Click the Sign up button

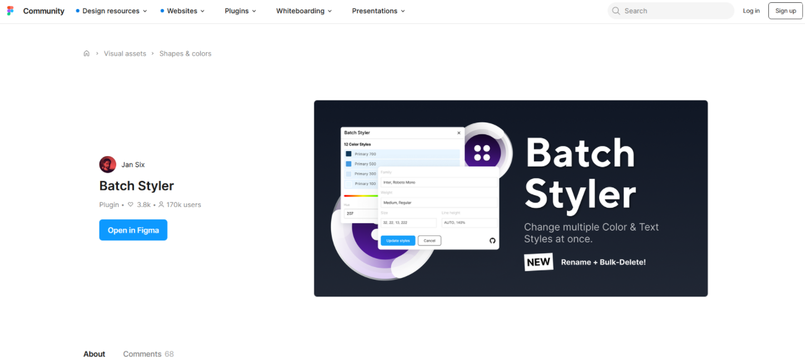tap(785, 11)
